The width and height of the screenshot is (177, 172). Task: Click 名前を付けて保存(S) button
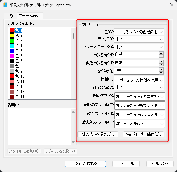pyautogui.click(x=144, y=134)
